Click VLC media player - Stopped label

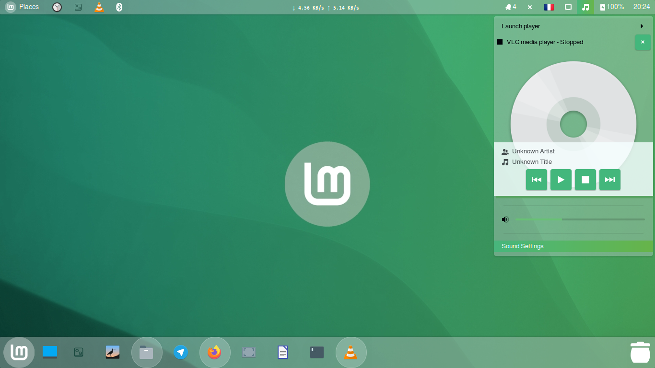pos(545,42)
